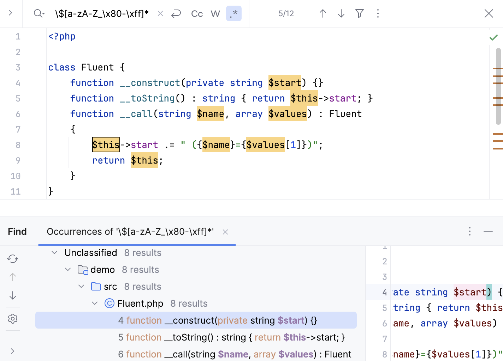Open more search options kebab menu

pos(378,13)
